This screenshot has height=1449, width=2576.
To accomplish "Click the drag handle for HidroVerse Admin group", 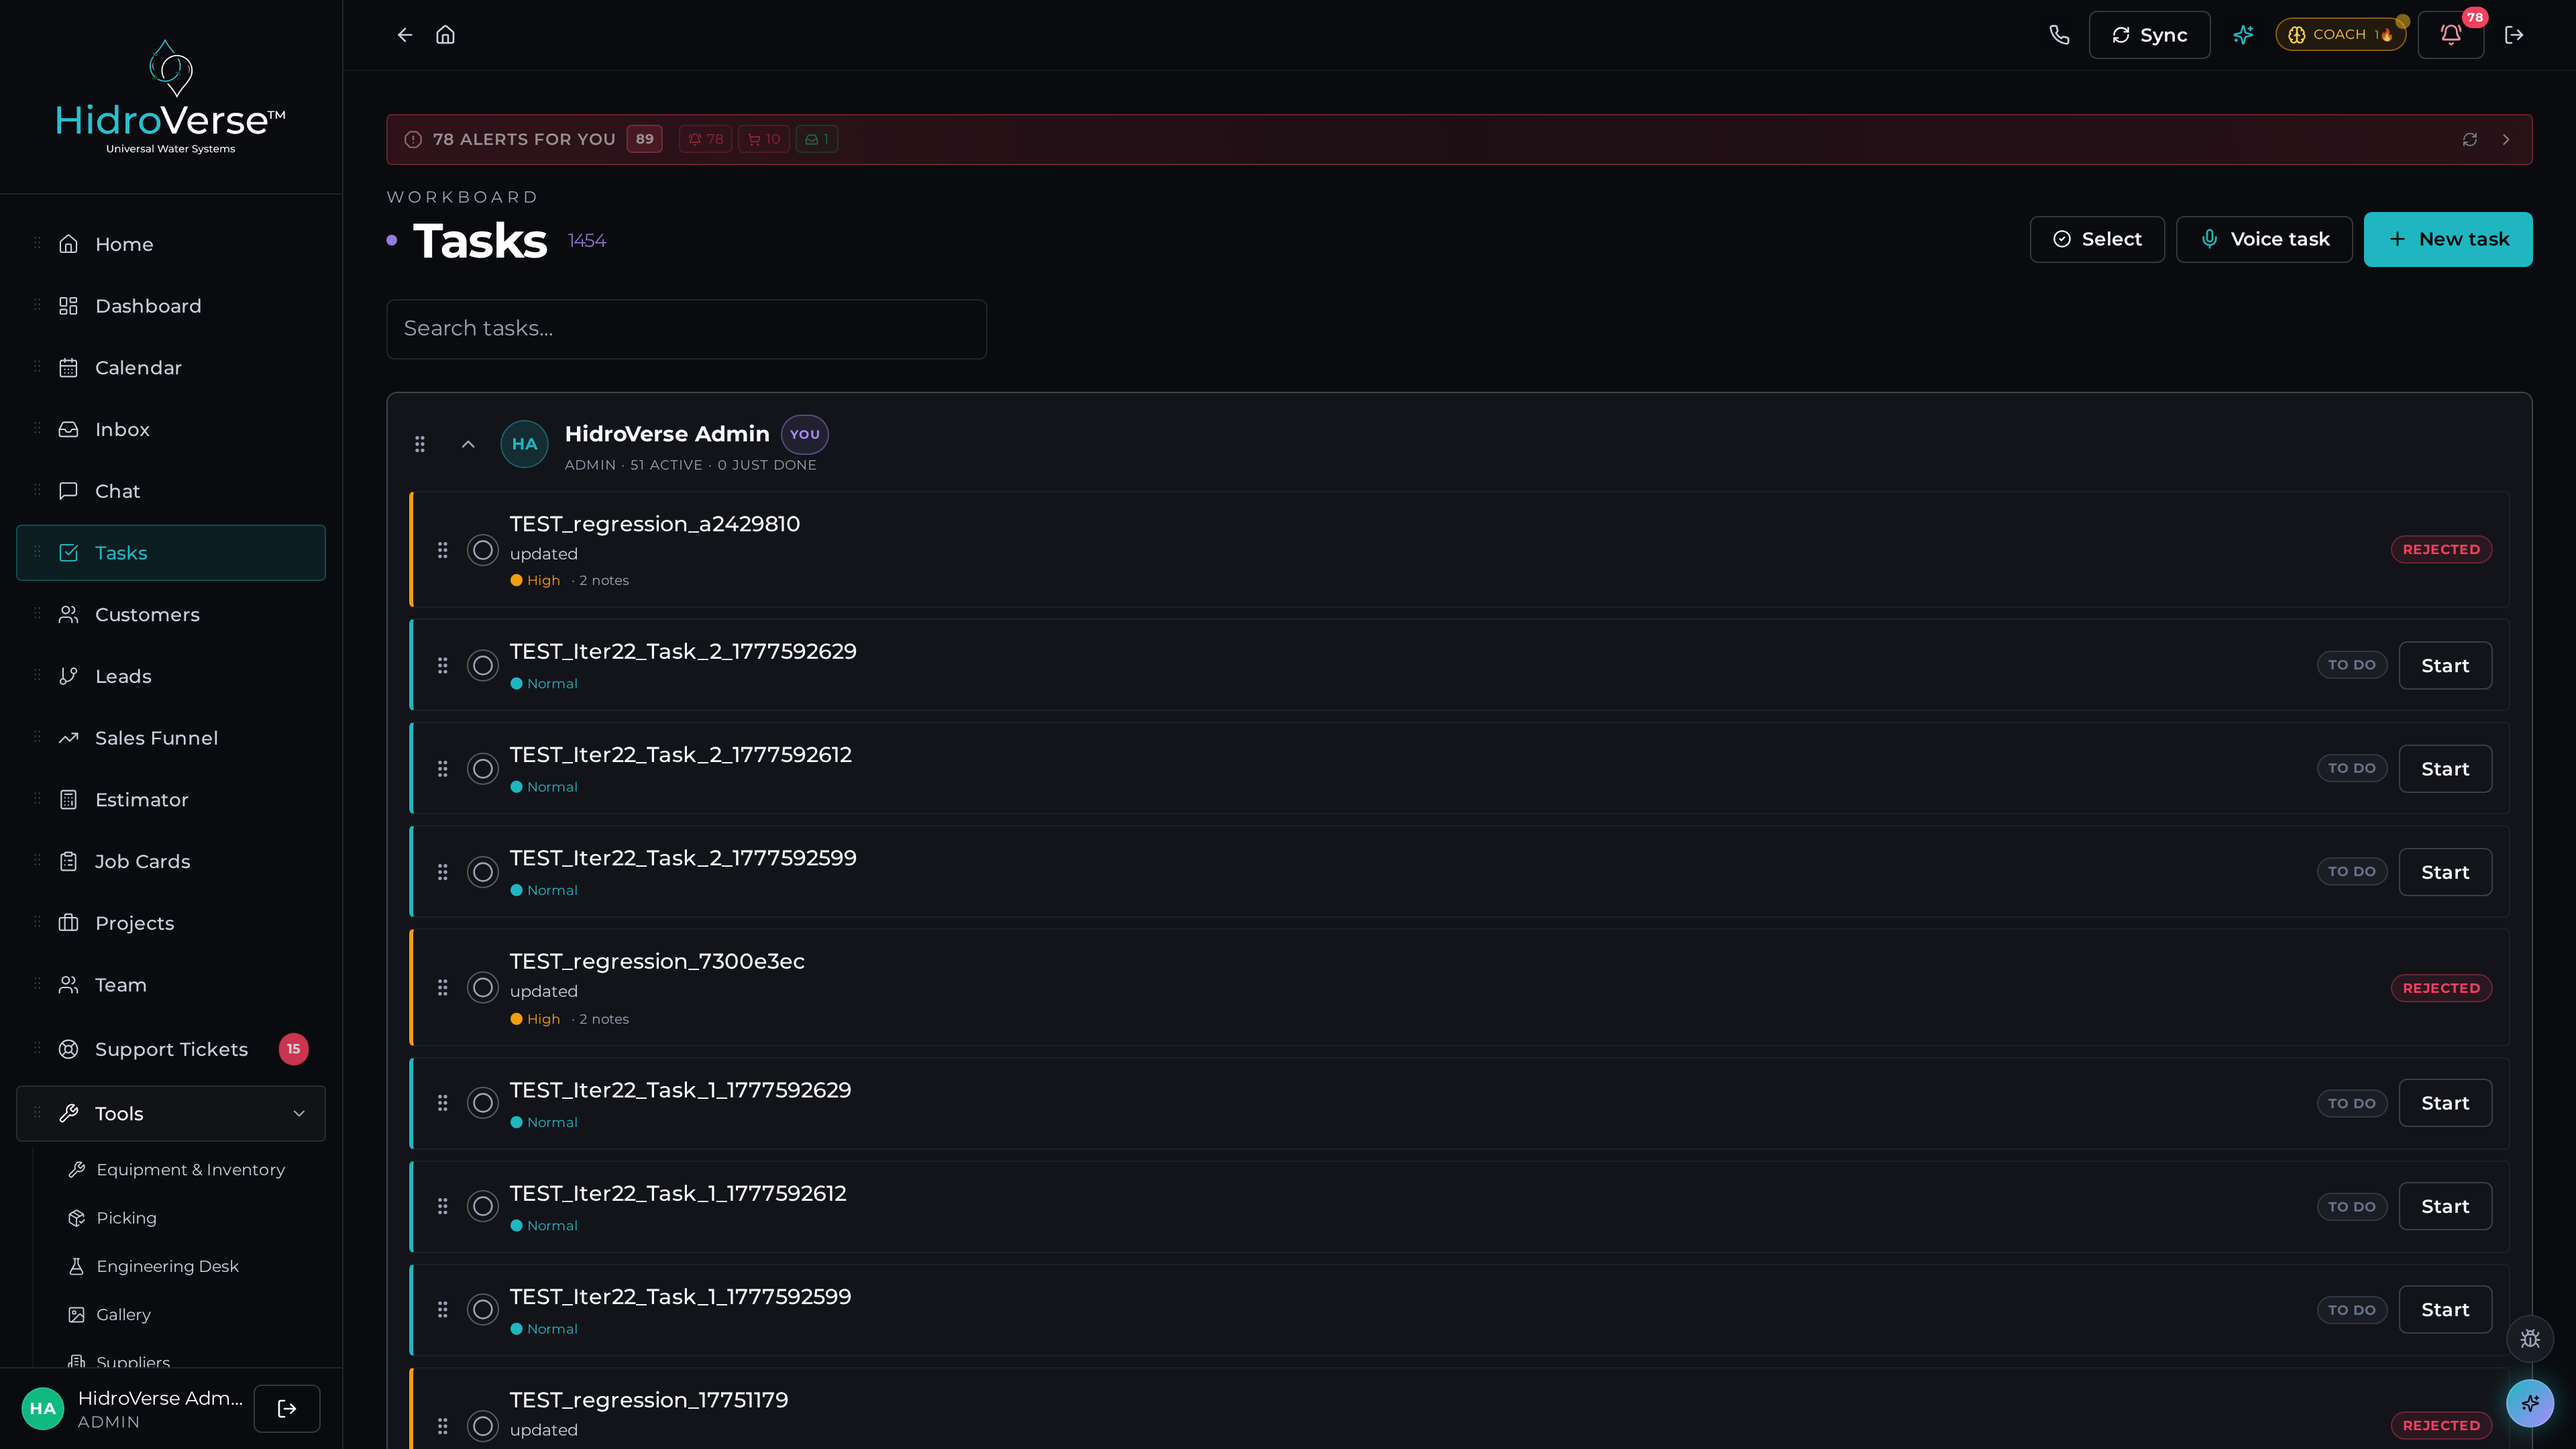I will [420, 444].
